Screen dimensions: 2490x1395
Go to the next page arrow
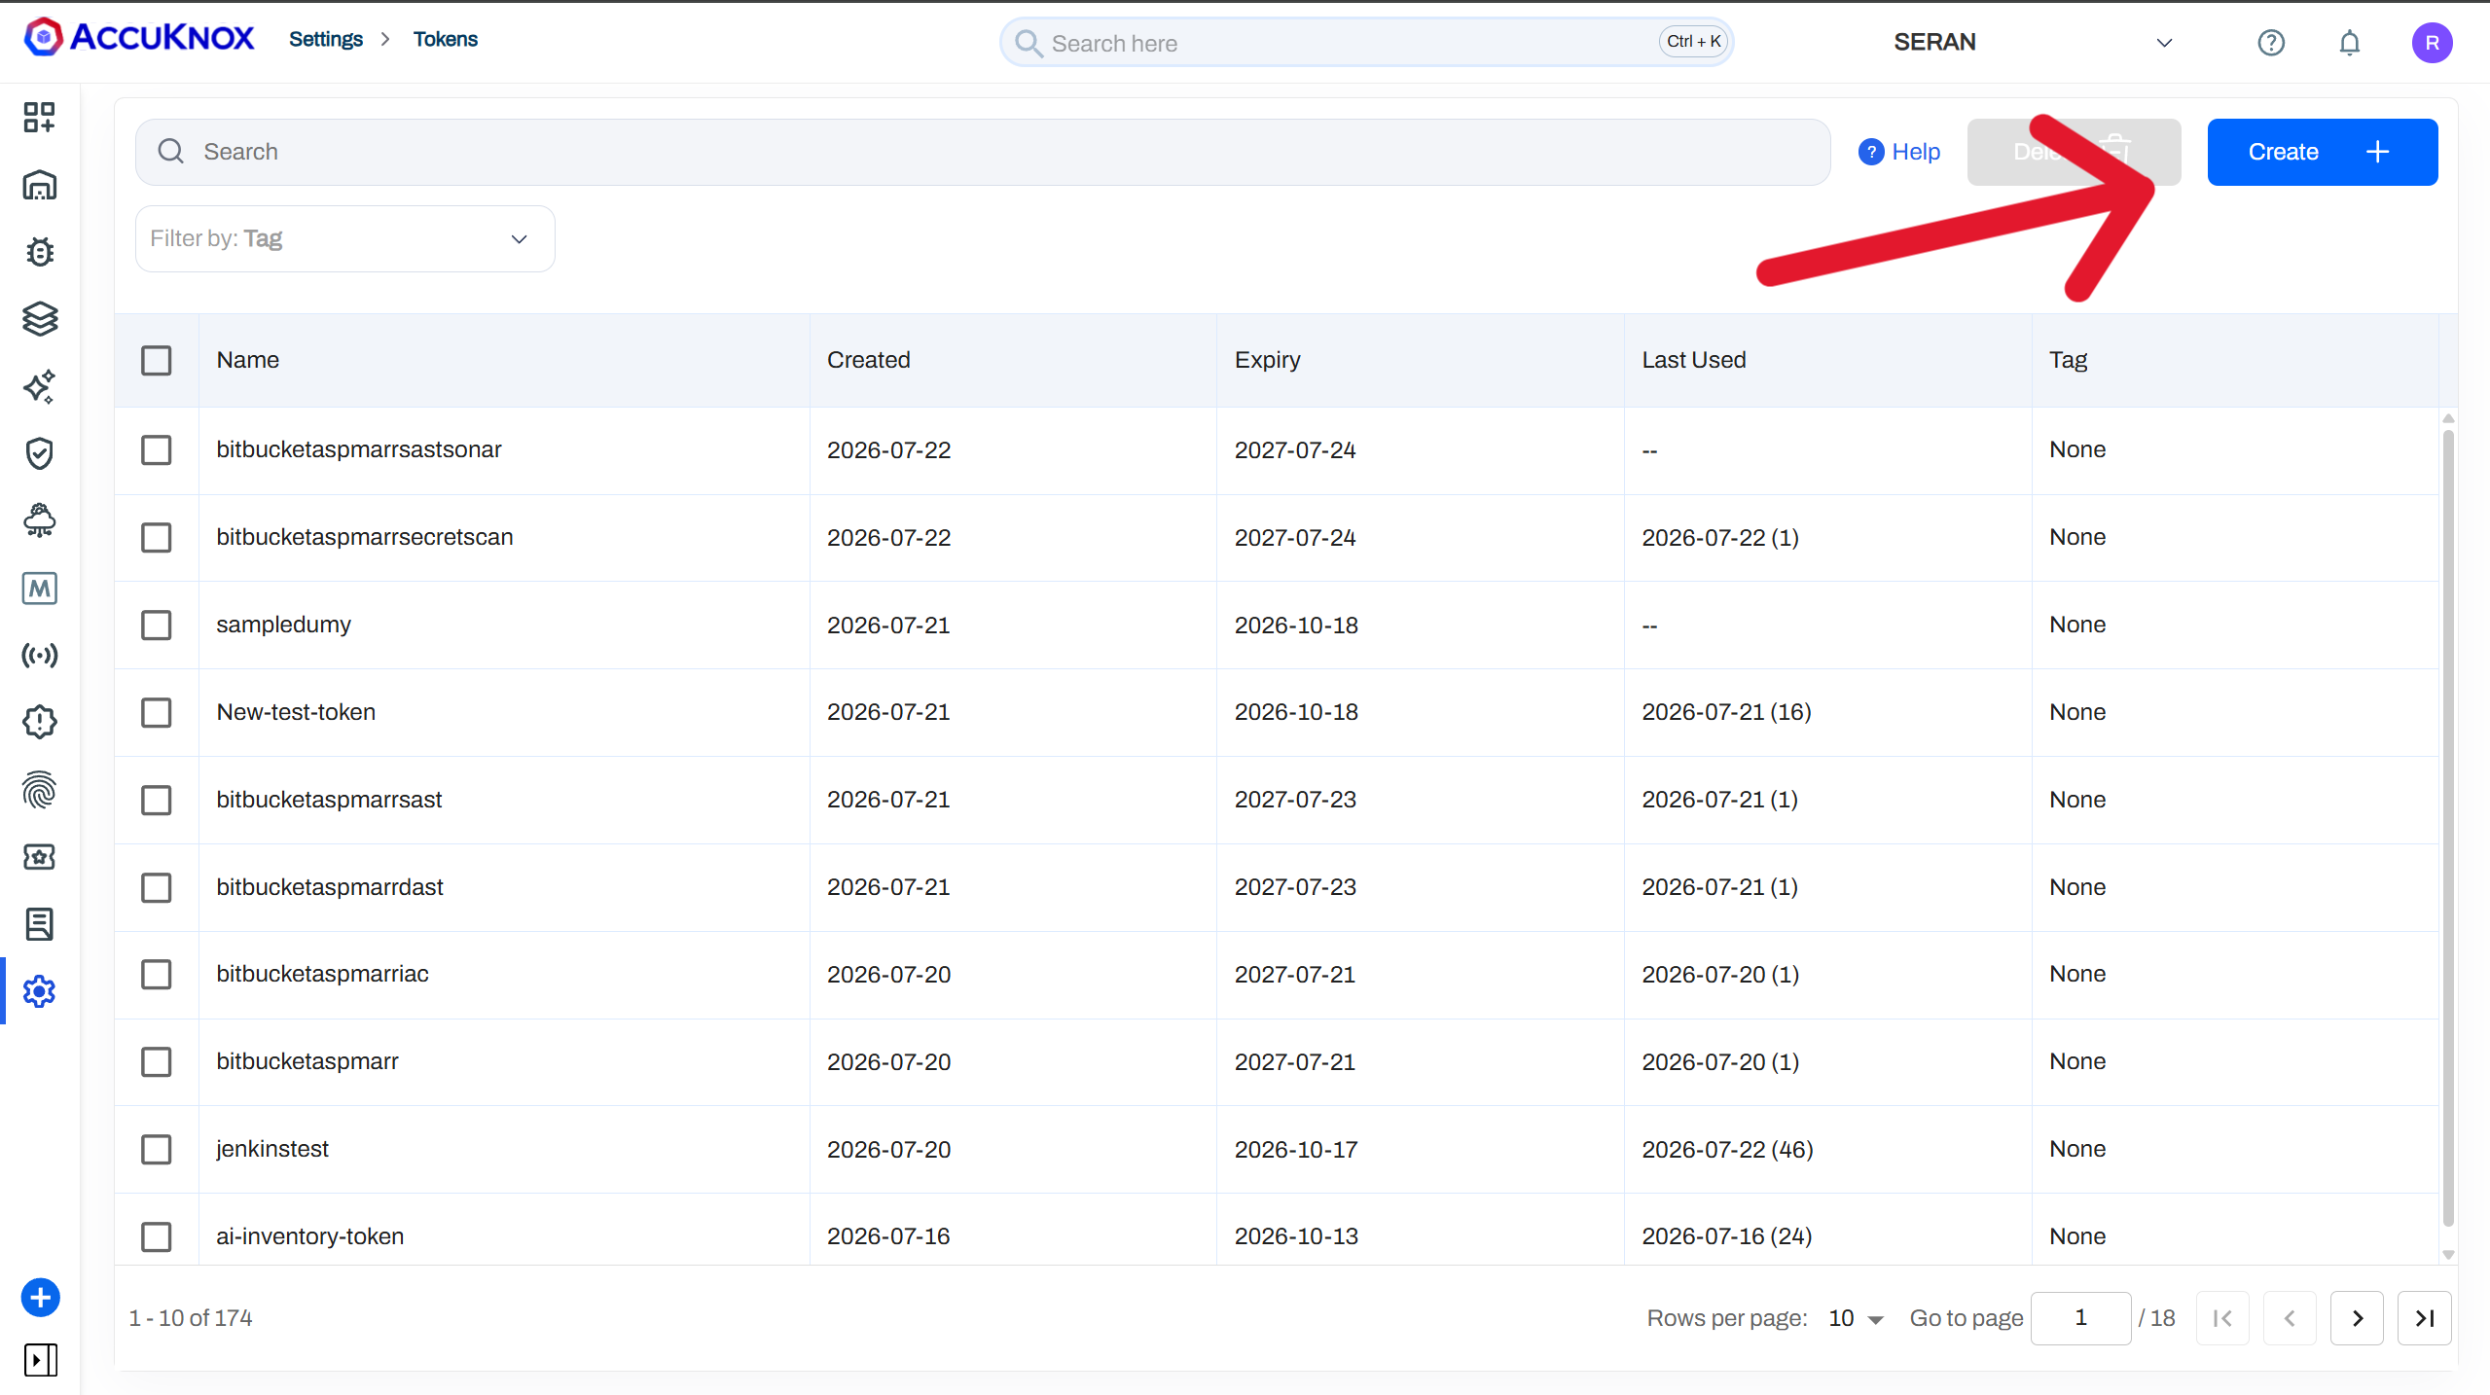pyautogui.click(x=2357, y=1318)
